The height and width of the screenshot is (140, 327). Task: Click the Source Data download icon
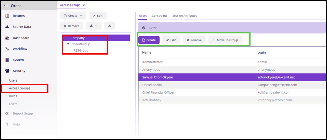click(x=7, y=27)
